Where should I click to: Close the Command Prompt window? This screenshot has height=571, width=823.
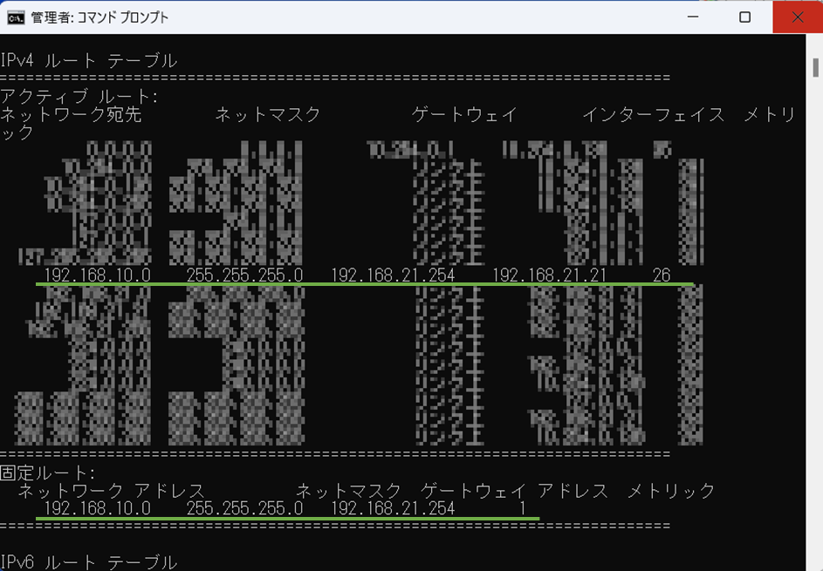798,17
